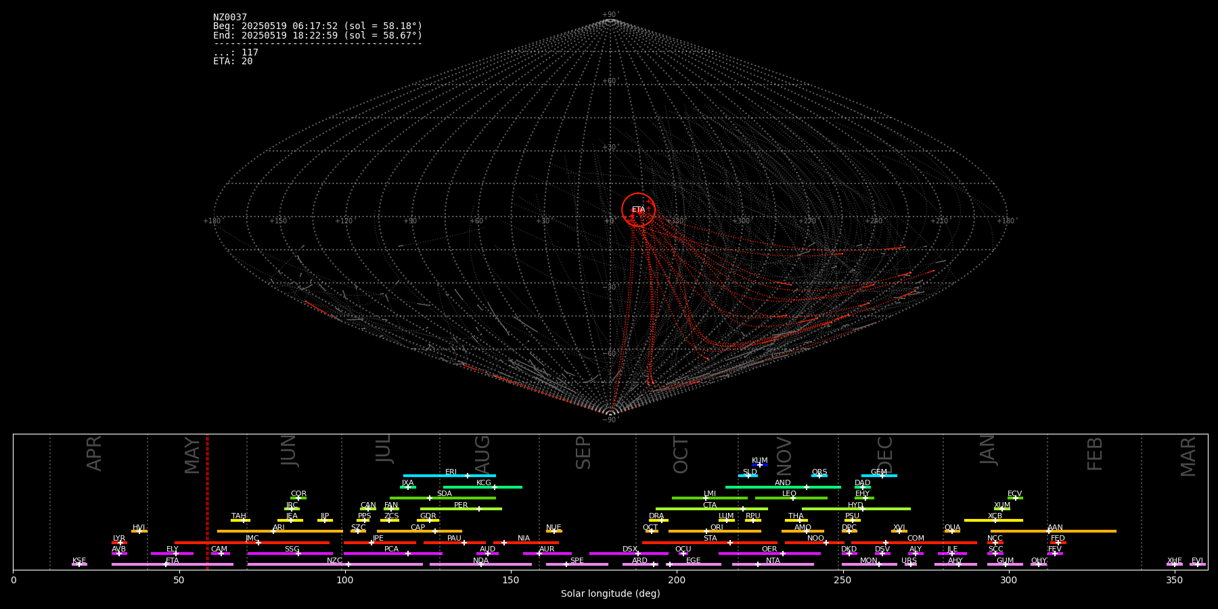Click the XHE shower label
This screenshot has height=609, width=1218.
pyautogui.click(x=1174, y=561)
